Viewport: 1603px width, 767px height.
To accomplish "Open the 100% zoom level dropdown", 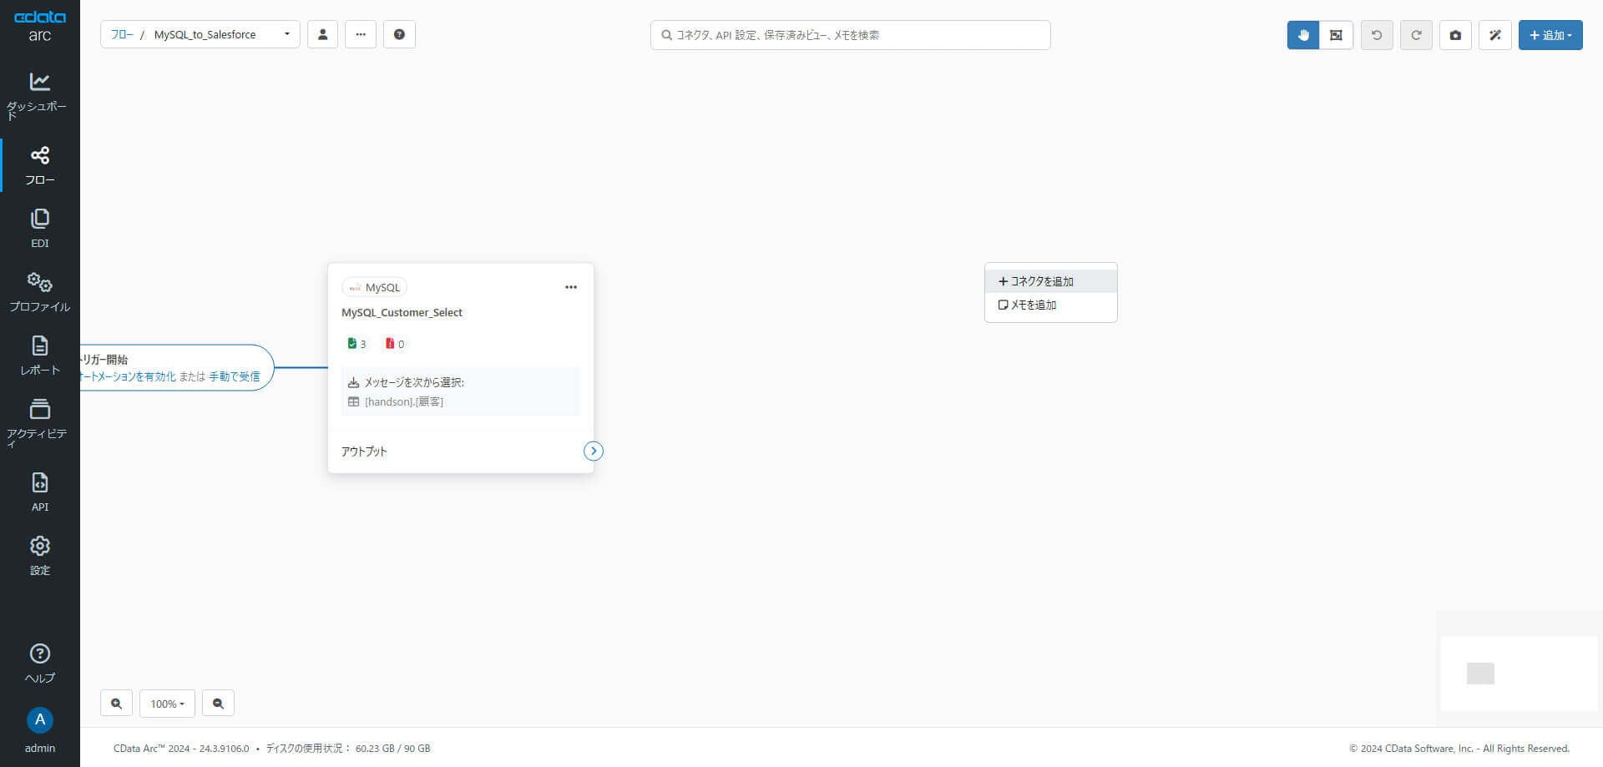I will [x=167, y=703].
